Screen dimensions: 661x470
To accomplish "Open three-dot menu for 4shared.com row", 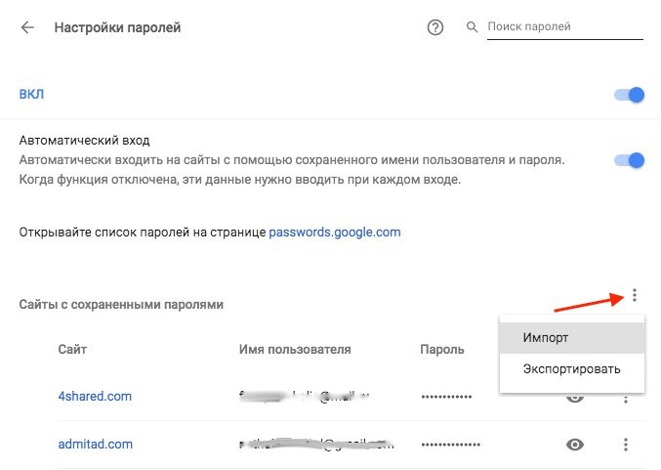I will click(x=626, y=399).
